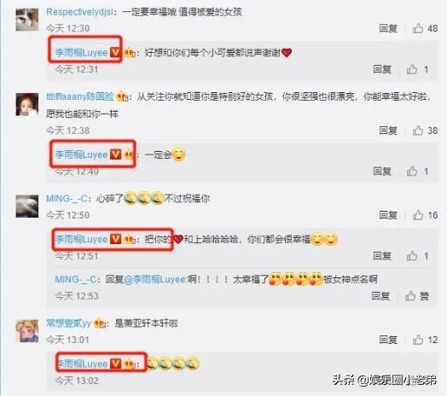Reply to the Respectivelydjsl comment at 12:30
Viewport: 447px width, 396px height.
(388, 28)
